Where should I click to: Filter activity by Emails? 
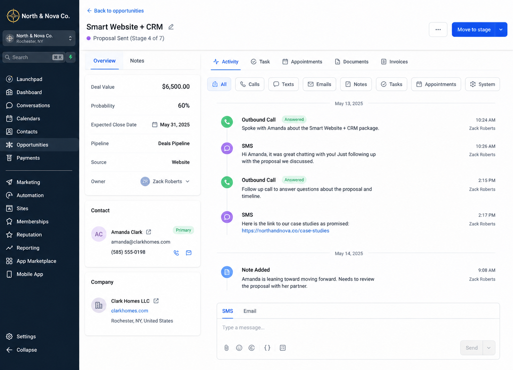pyautogui.click(x=320, y=84)
